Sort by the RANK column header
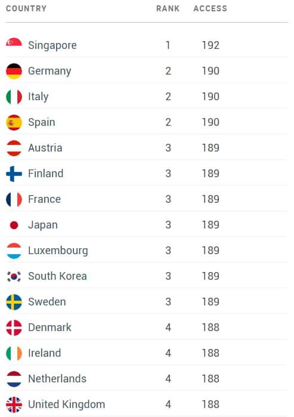Screen dimensions: 294x417 click(x=168, y=8)
